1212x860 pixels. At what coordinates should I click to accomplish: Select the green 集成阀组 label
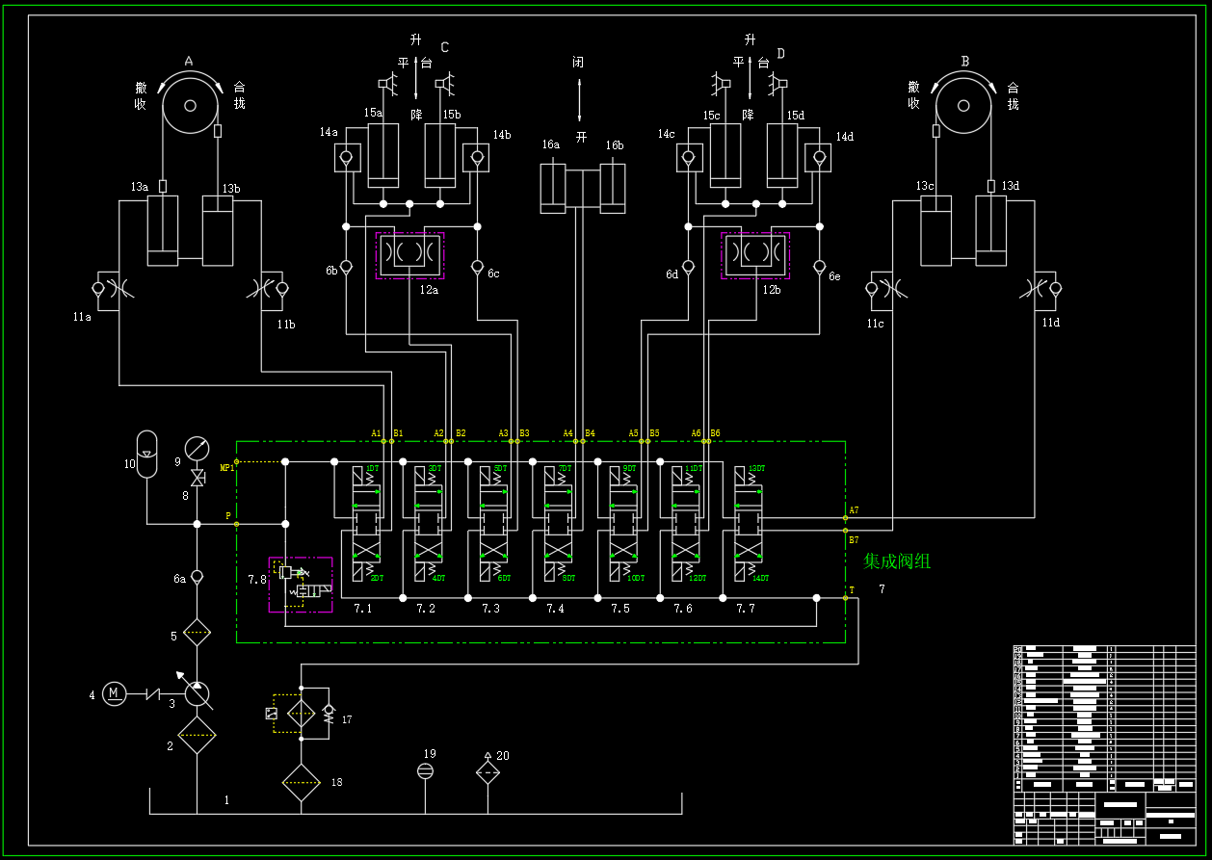tap(897, 561)
